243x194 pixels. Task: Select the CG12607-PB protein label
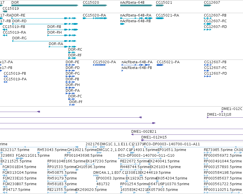(215, 62)
